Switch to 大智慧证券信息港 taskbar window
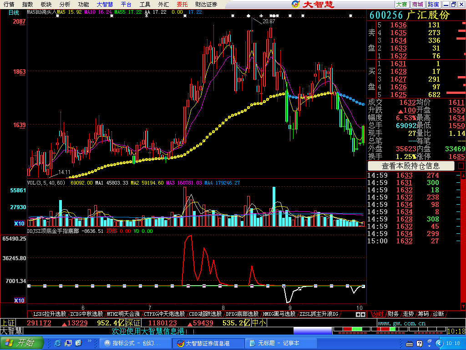 point(208,343)
